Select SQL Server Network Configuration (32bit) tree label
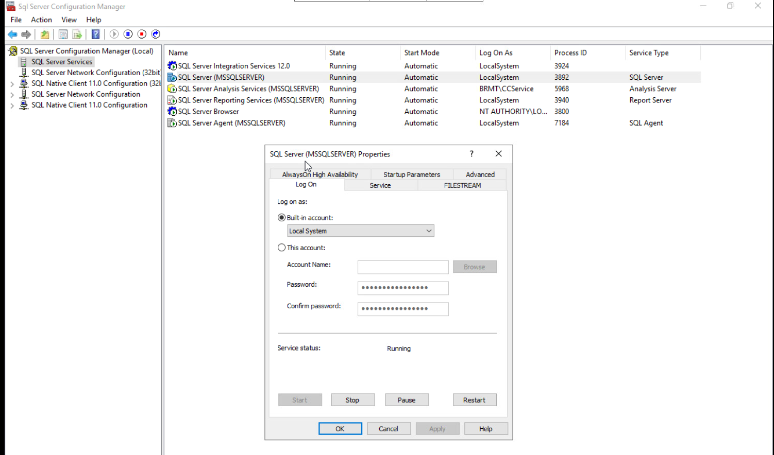Viewport: 774px width, 455px height. (96, 73)
